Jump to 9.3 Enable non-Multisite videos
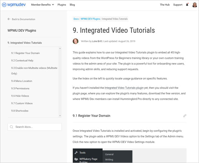The width and height of the screenshot is (199, 163). point(34,71)
